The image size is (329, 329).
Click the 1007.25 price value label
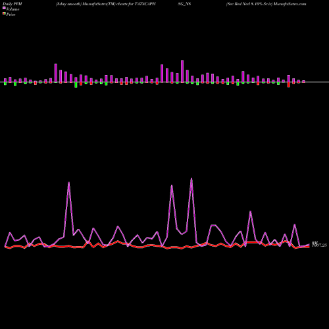(x=319, y=245)
